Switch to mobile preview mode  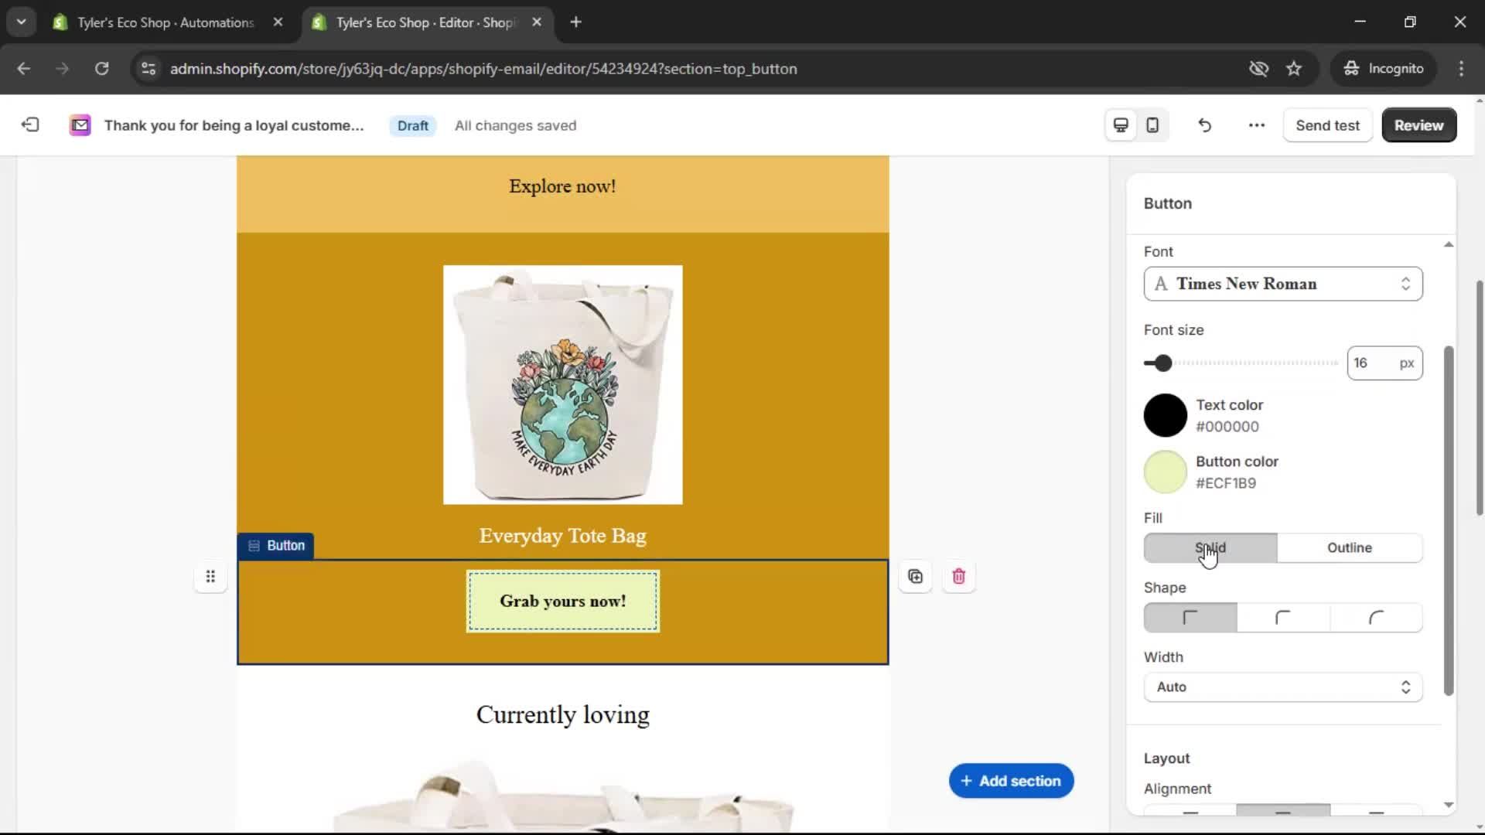1152,124
